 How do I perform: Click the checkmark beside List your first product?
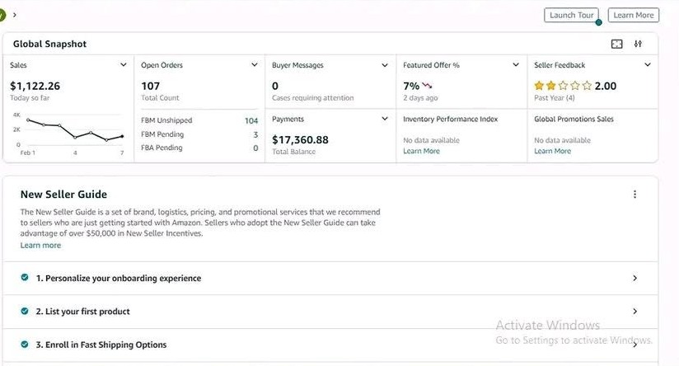pyautogui.click(x=25, y=311)
